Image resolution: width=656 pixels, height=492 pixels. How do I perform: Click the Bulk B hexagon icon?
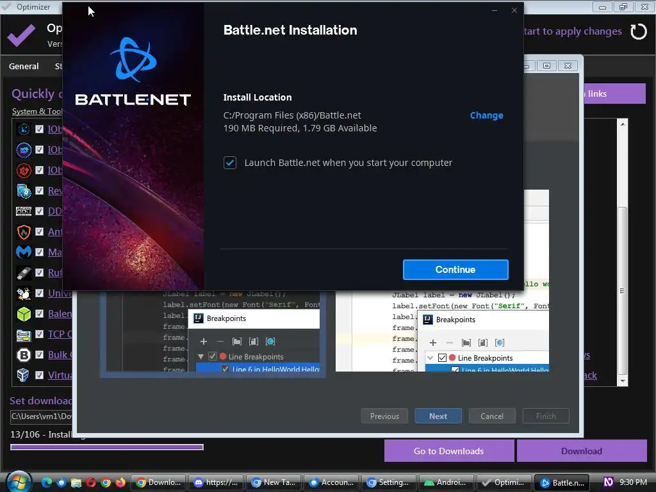click(x=24, y=355)
